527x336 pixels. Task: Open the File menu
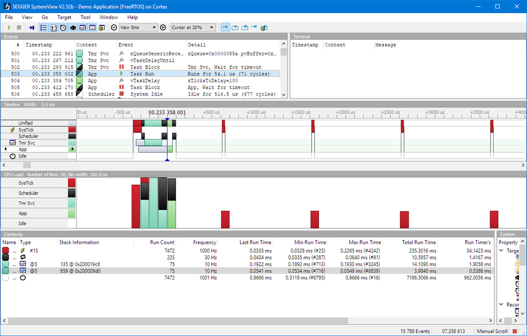pos(9,17)
